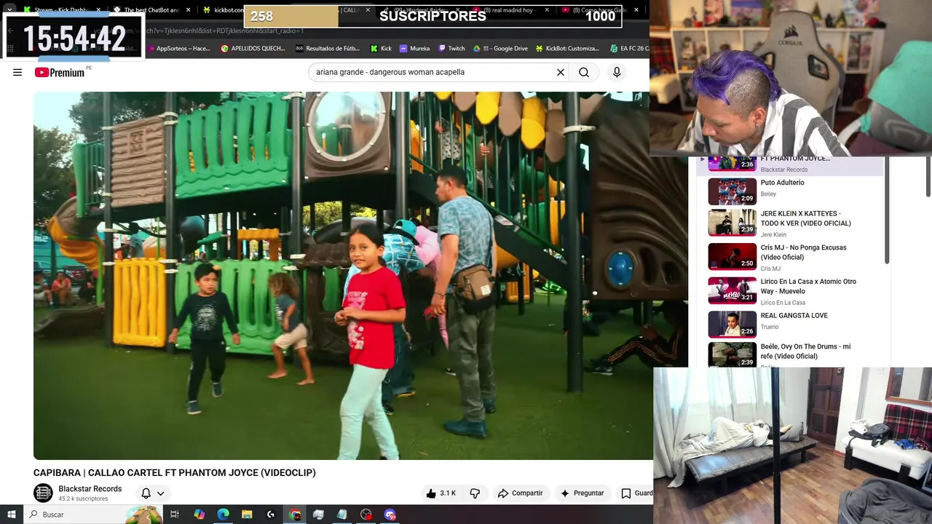932x524 pixels.
Task: Open Logitech G HUB from taskbar
Action: [271, 515]
